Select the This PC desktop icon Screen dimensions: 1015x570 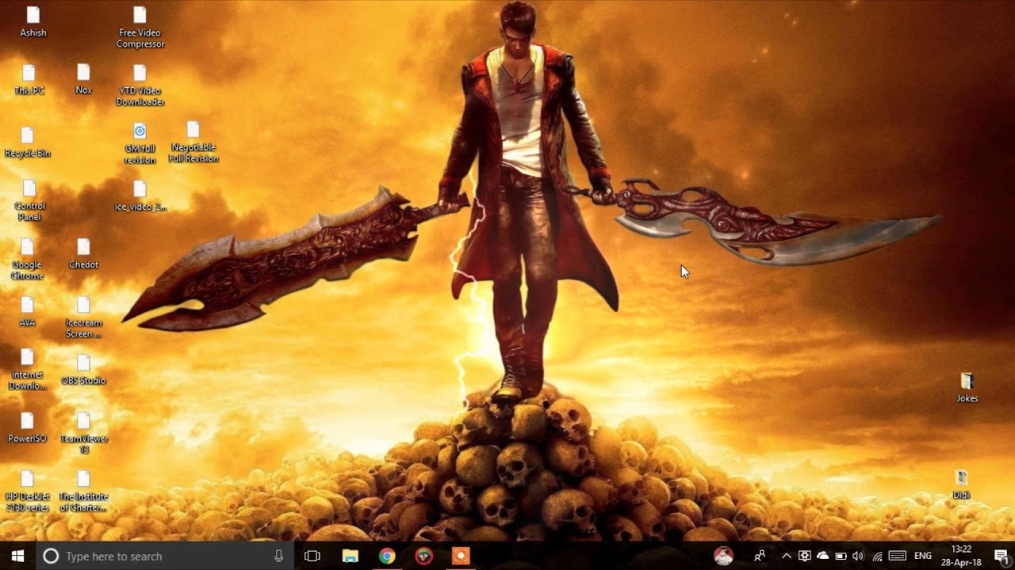click(x=29, y=79)
